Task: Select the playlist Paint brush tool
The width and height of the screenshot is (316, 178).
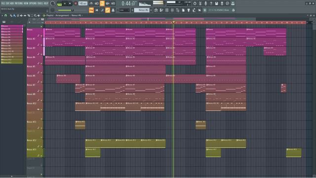Action: pyautogui.click(x=14, y=15)
